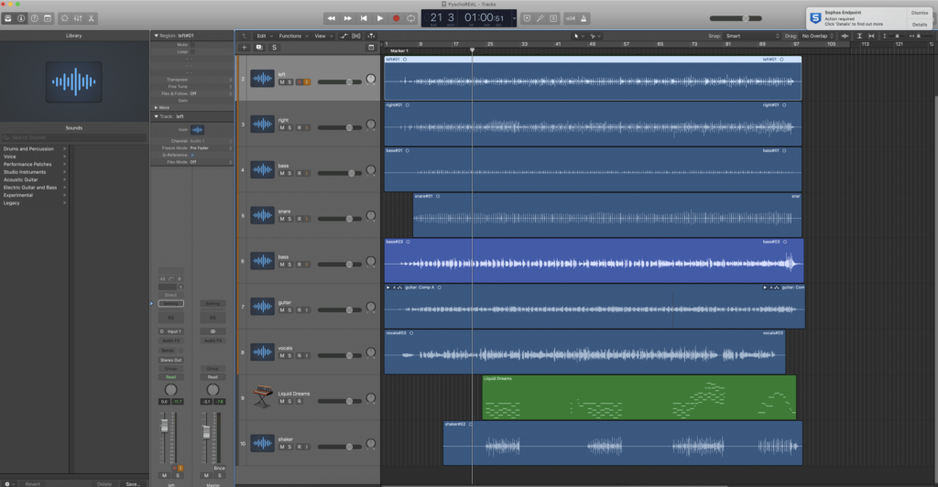Open the Edit menu in Tracks area

[264, 36]
